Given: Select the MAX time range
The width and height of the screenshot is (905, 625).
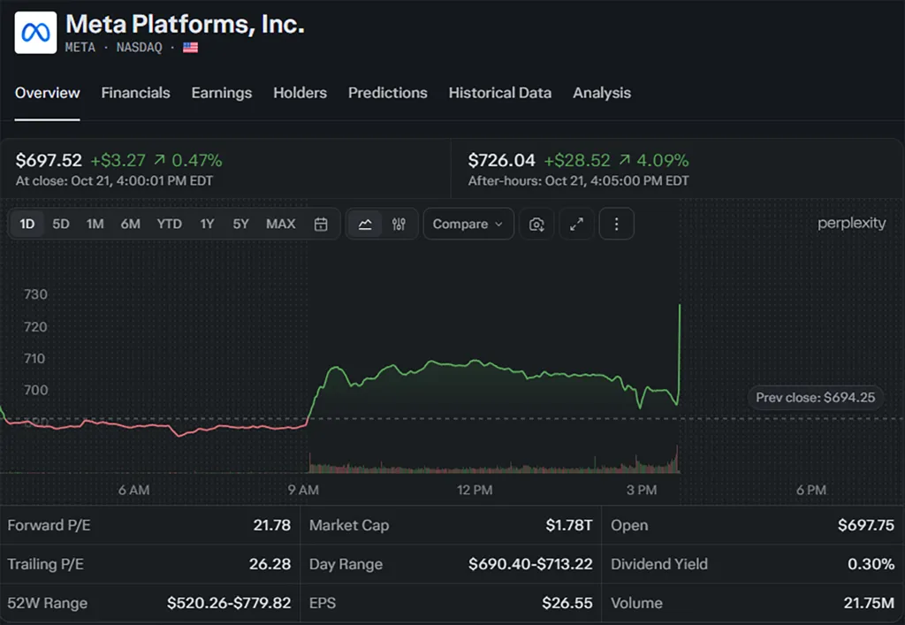Looking at the screenshot, I should [280, 224].
